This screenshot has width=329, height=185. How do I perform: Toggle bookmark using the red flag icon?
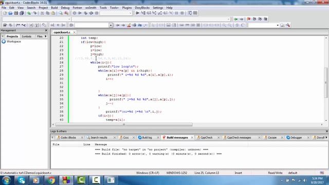pos(249,19)
